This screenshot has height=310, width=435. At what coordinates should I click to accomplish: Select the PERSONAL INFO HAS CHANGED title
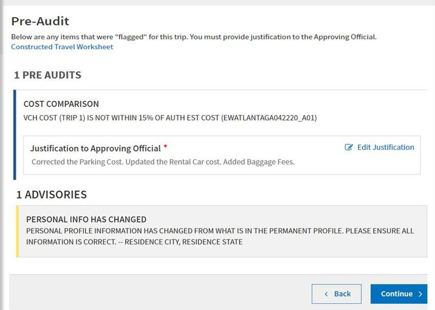[x=86, y=219]
